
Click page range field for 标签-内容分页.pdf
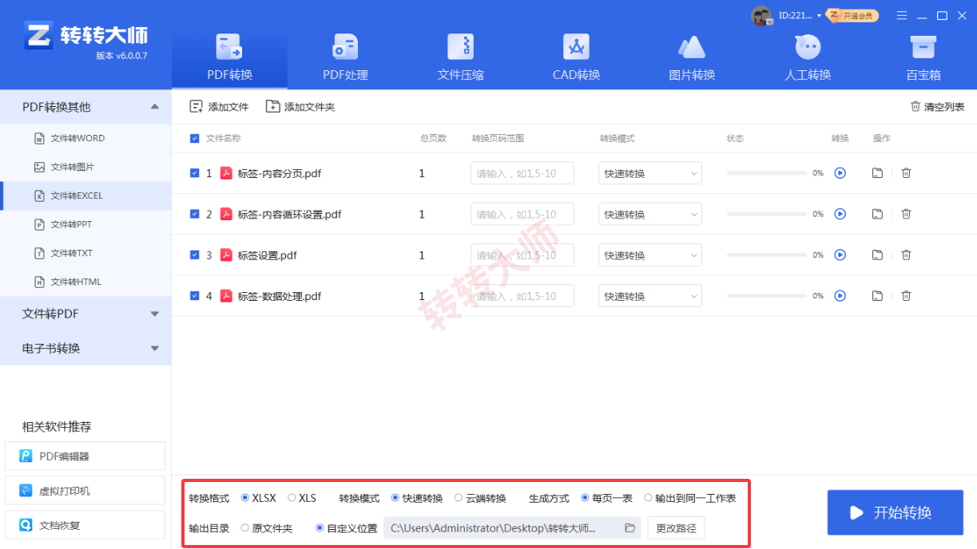pos(522,173)
